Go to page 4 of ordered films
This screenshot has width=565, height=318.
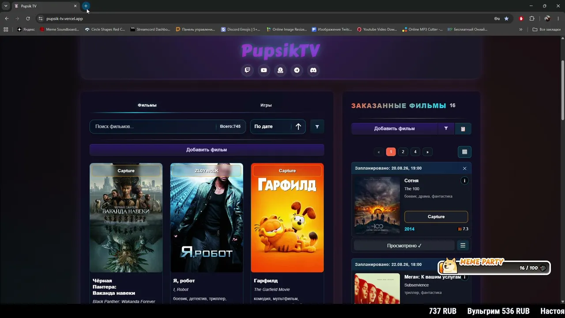click(415, 152)
